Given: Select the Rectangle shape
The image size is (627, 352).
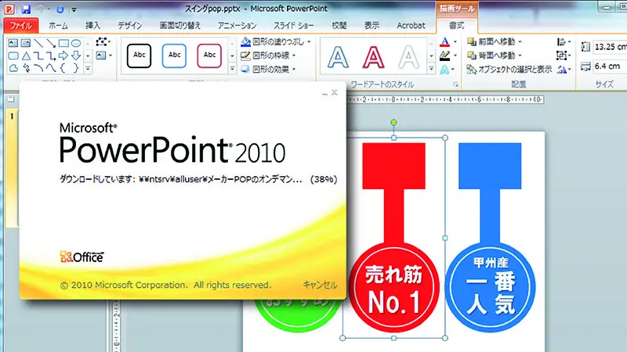Looking at the screenshot, I should coord(63,43).
